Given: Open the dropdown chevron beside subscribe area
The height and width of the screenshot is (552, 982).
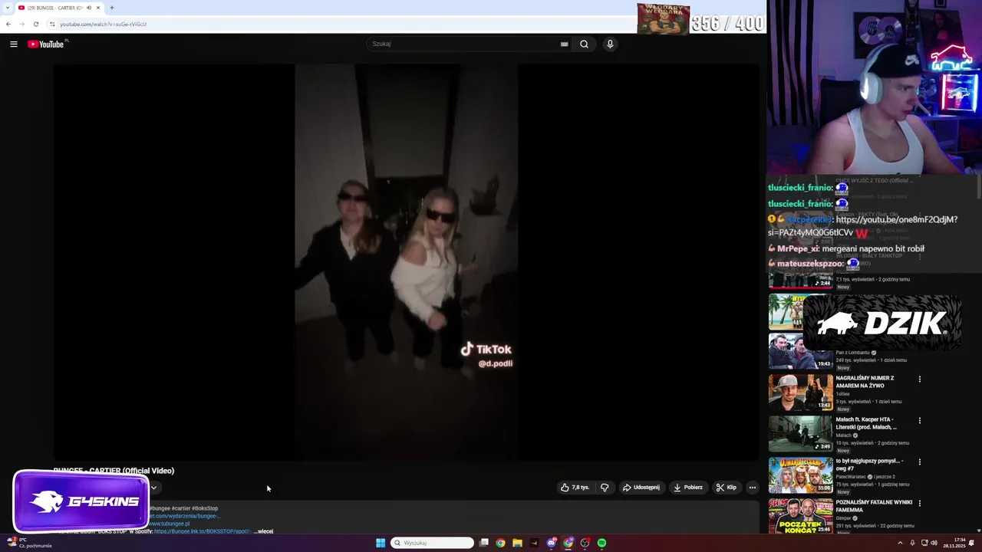Looking at the screenshot, I should 153,488.
